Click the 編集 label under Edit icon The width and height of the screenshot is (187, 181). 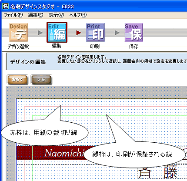(x=57, y=46)
